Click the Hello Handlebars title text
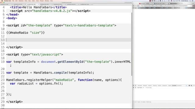The image size is (195, 109). 37,7
